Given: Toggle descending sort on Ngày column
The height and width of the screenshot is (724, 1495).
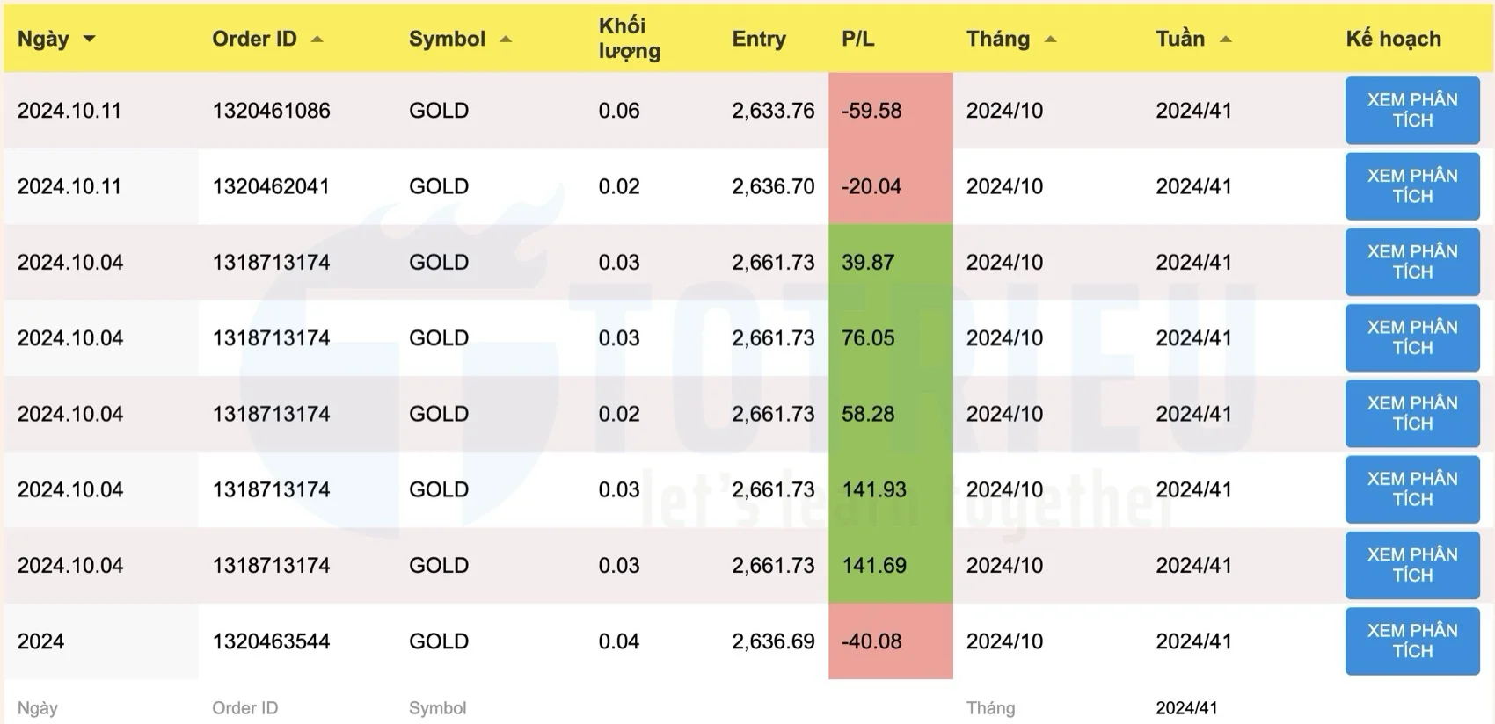Looking at the screenshot, I should [88, 39].
